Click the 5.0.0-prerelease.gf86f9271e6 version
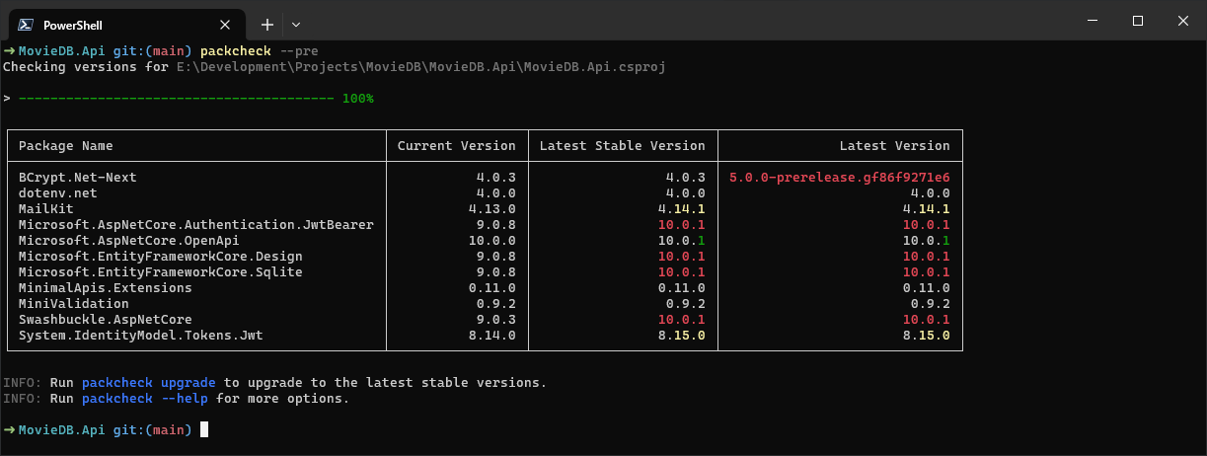The width and height of the screenshot is (1207, 456). (x=840, y=178)
